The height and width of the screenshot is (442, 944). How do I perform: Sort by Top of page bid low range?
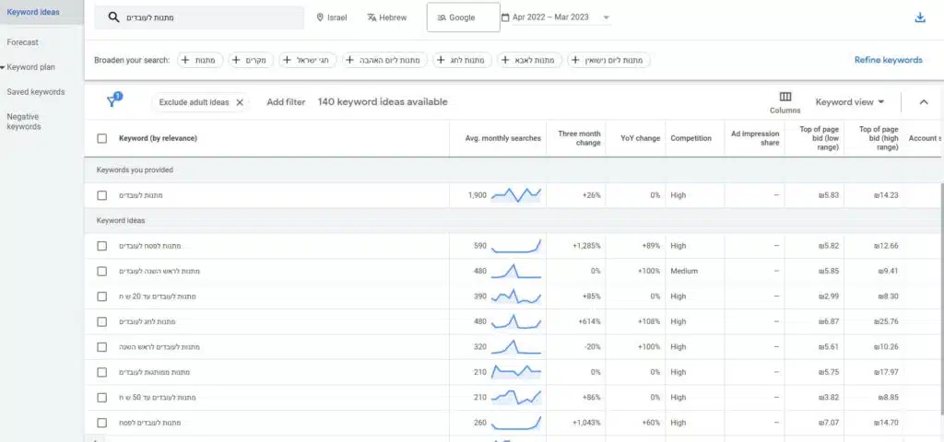pos(819,138)
